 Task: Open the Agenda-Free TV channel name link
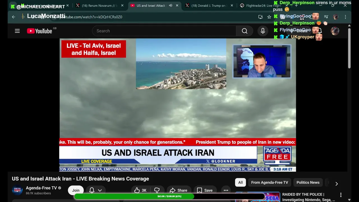[41, 188]
